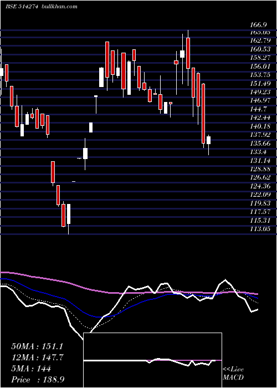Click the 133.4 price axis label
277x388 pixels.
click(x=259, y=152)
